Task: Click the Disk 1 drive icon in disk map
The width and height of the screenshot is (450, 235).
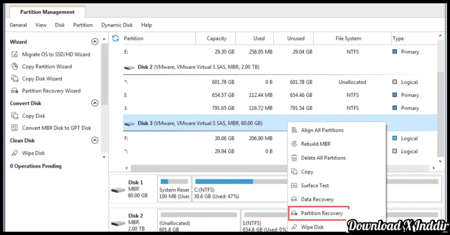Action: point(118,190)
